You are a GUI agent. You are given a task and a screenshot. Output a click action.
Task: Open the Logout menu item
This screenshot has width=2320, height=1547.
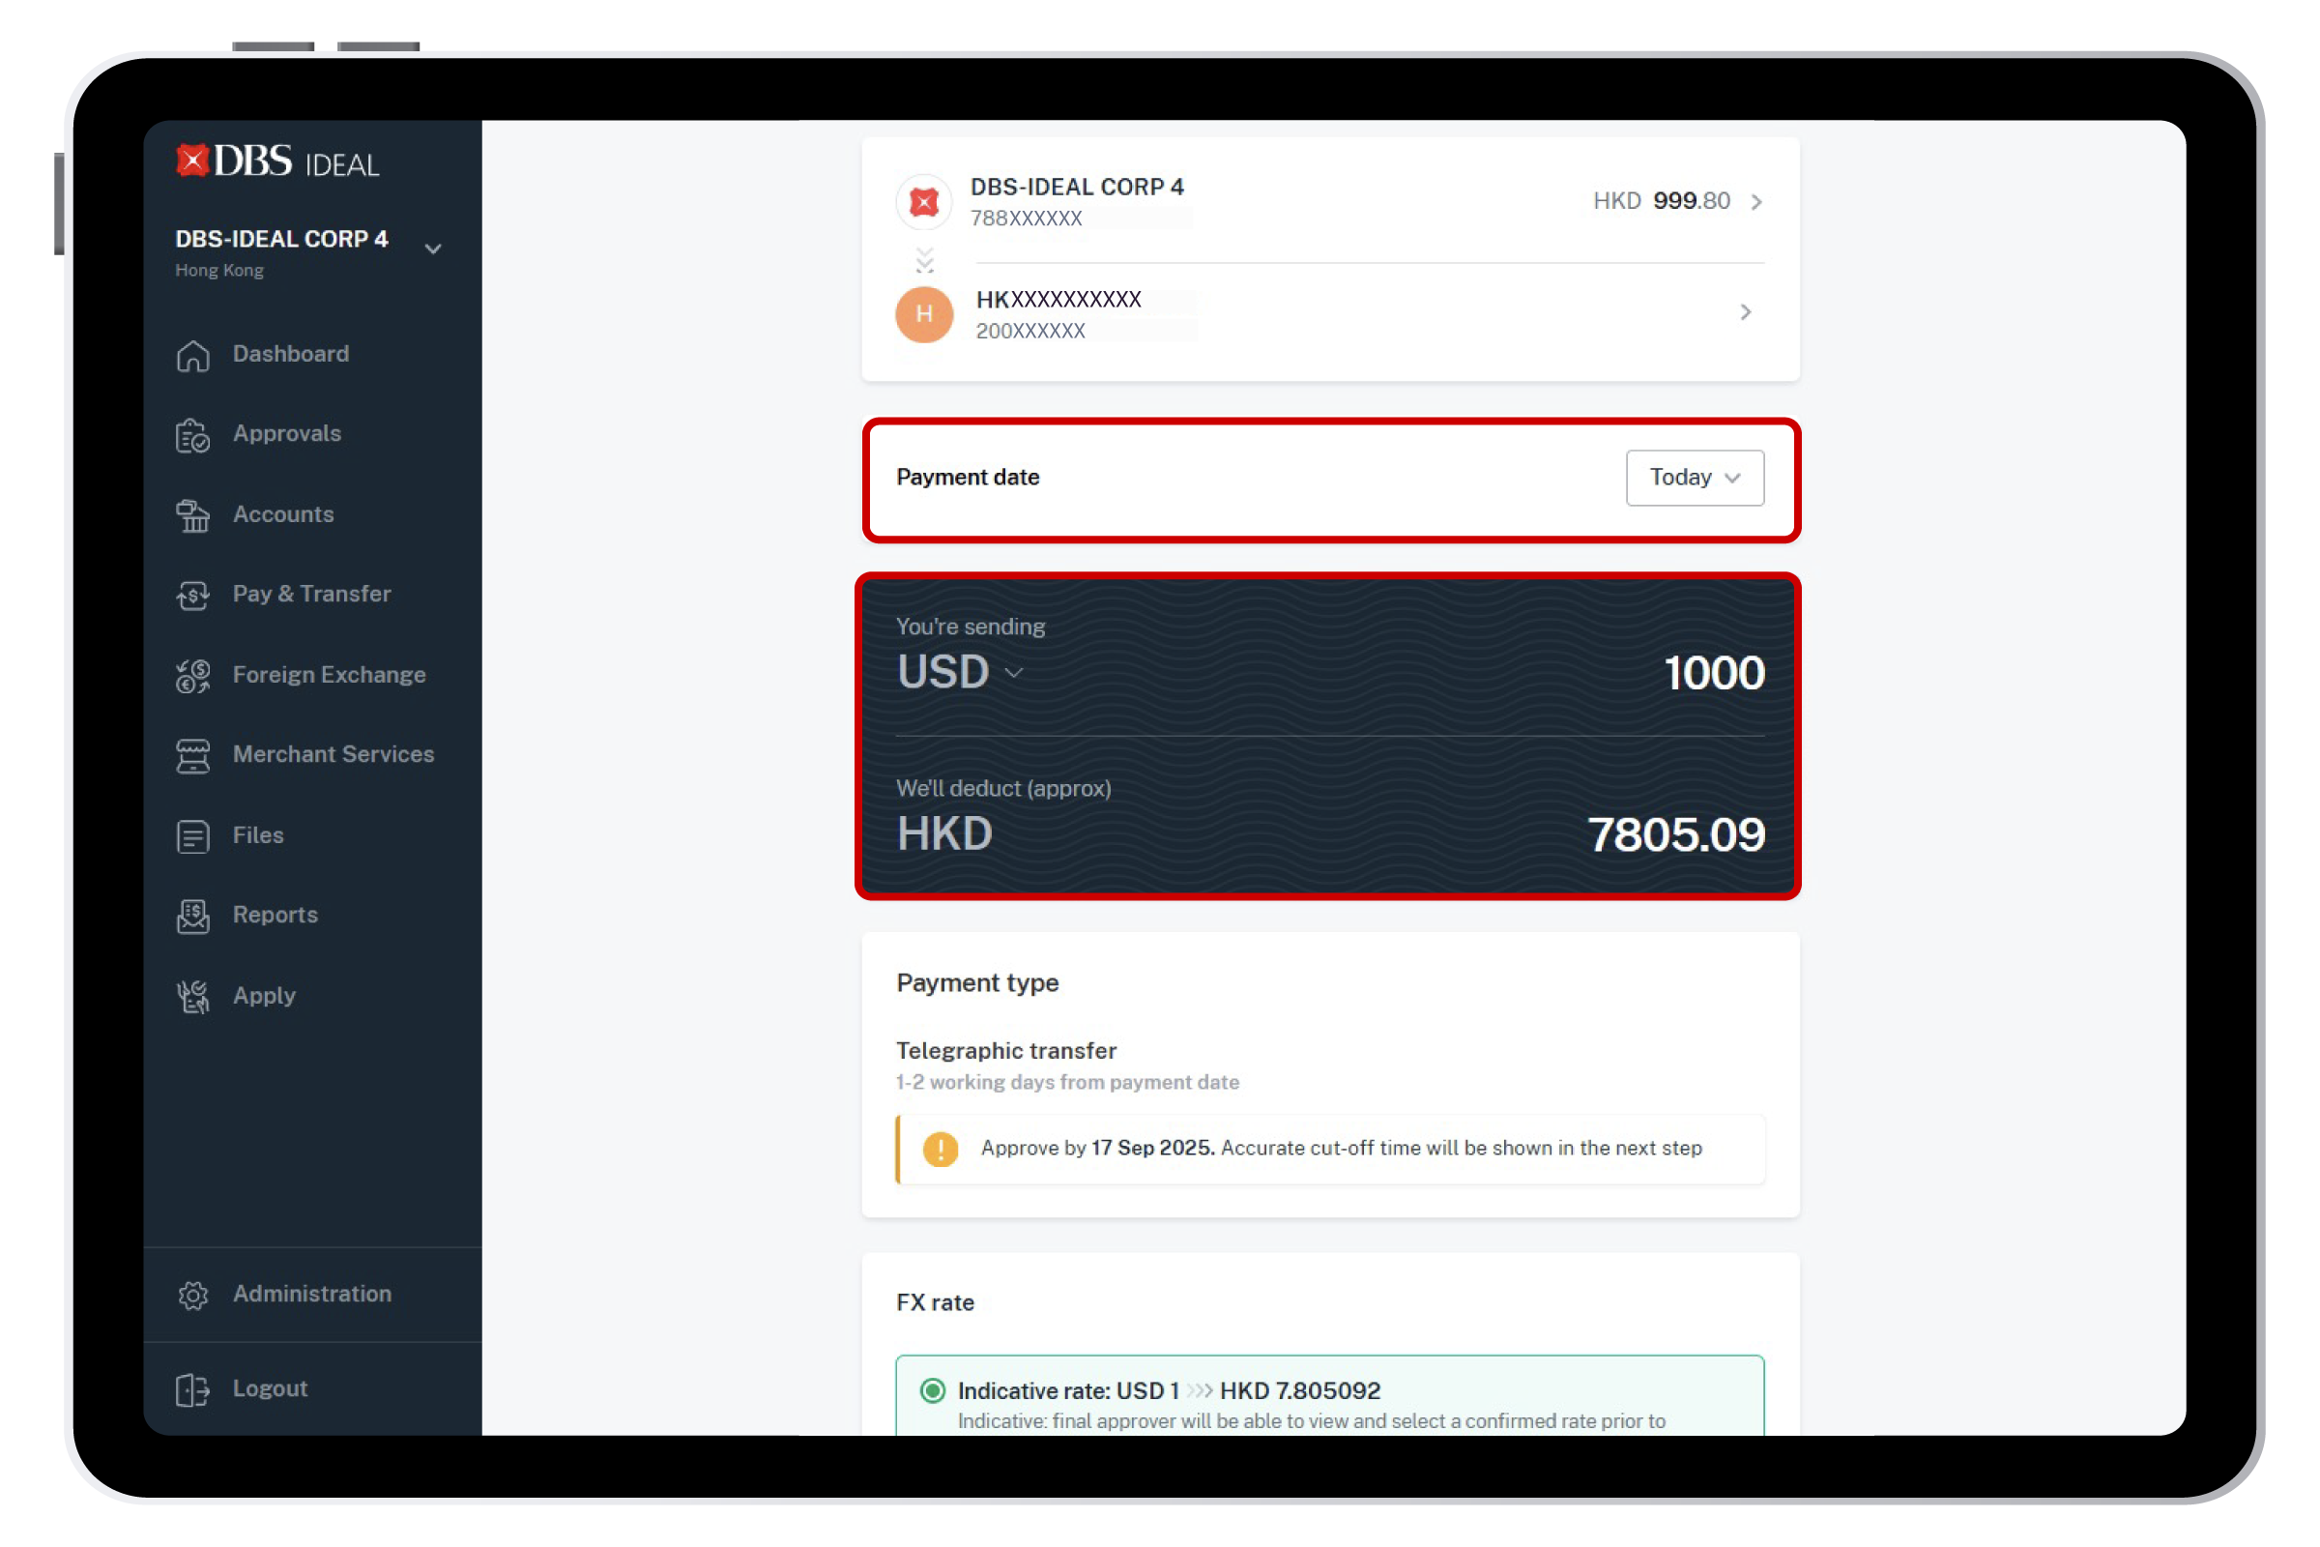(x=270, y=1388)
